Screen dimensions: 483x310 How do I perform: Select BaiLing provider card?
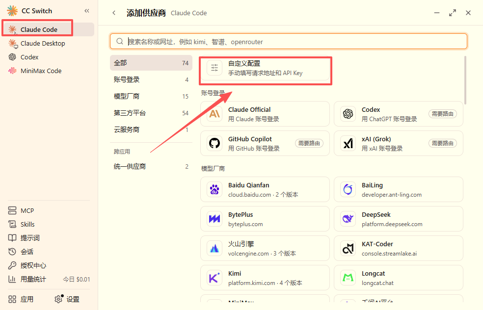tap(399, 190)
